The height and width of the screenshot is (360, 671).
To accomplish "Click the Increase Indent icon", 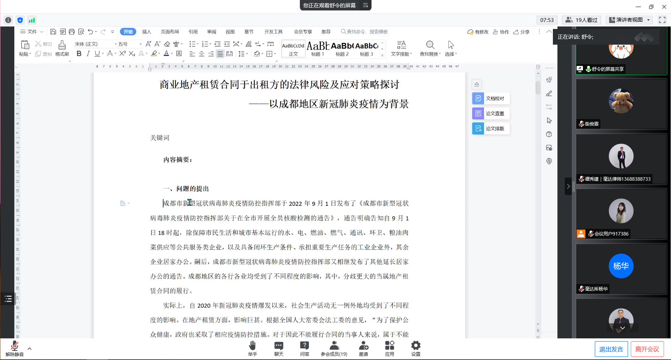I will (x=227, y=44).
